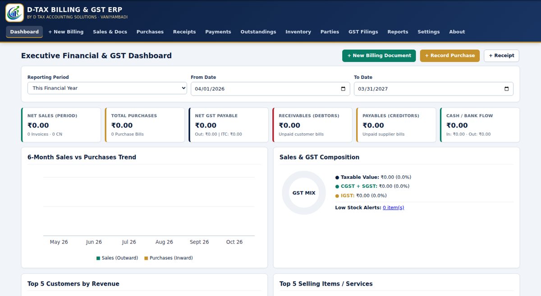
Task: Select the Cash / Bank Flow card
Action: [x=480, y=125]
